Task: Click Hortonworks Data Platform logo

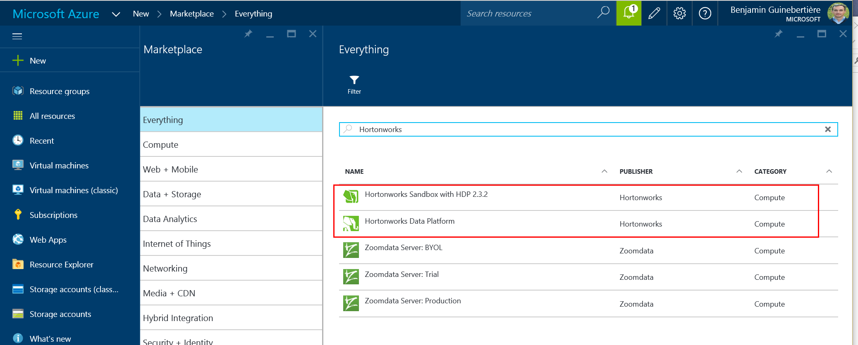Action: pyautogui.click(x=351, y=224)
